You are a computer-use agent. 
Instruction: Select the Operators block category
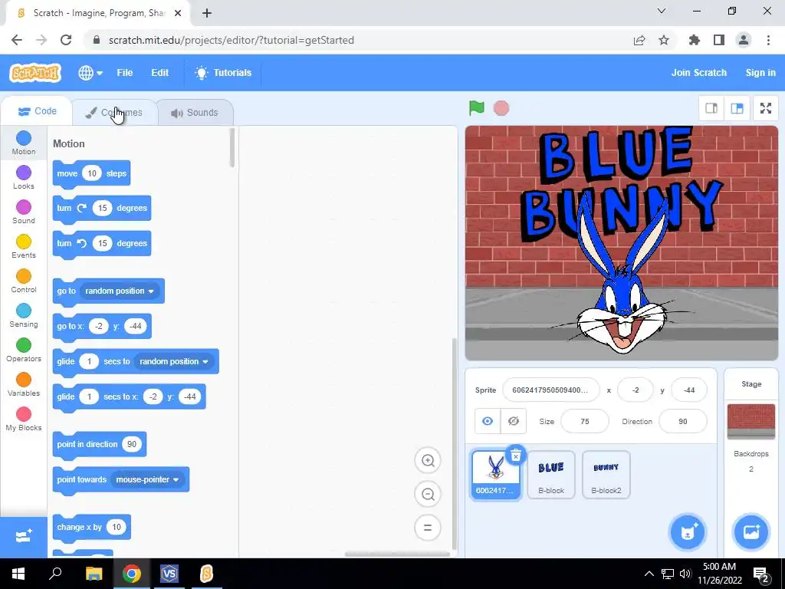pyautogui.click(x=24, y=350)
